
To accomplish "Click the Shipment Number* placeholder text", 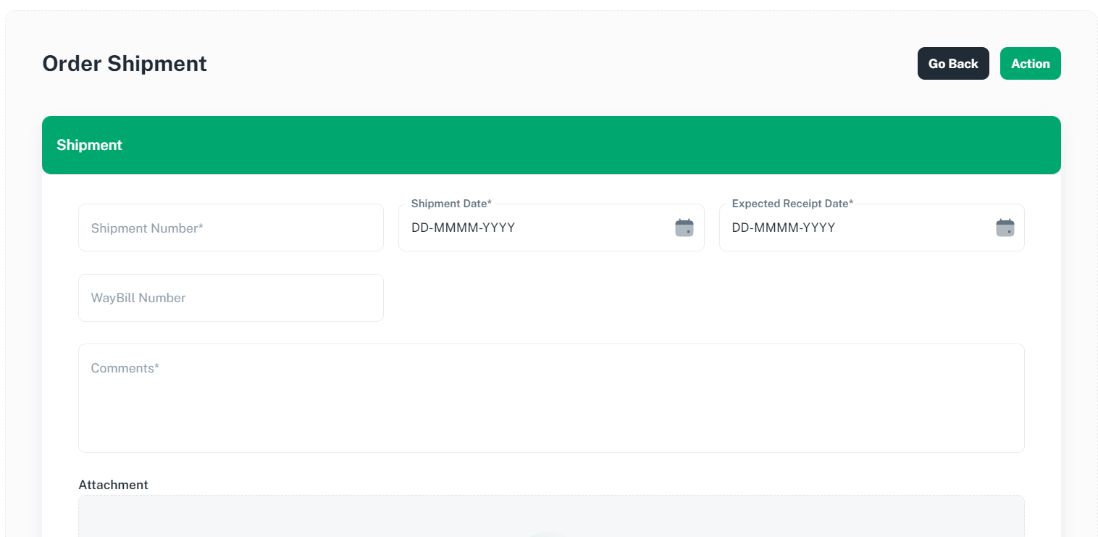I will (x=147, y=228).
